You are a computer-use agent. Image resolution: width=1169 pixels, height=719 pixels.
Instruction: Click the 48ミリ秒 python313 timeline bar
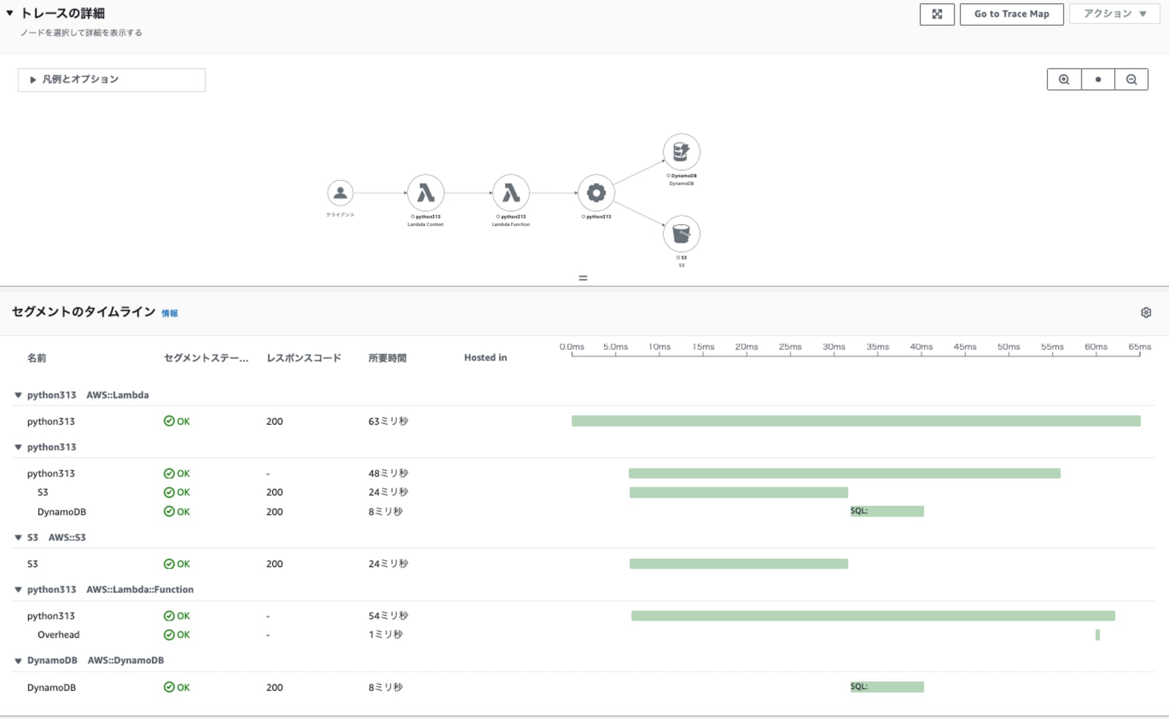coord(845,473)
